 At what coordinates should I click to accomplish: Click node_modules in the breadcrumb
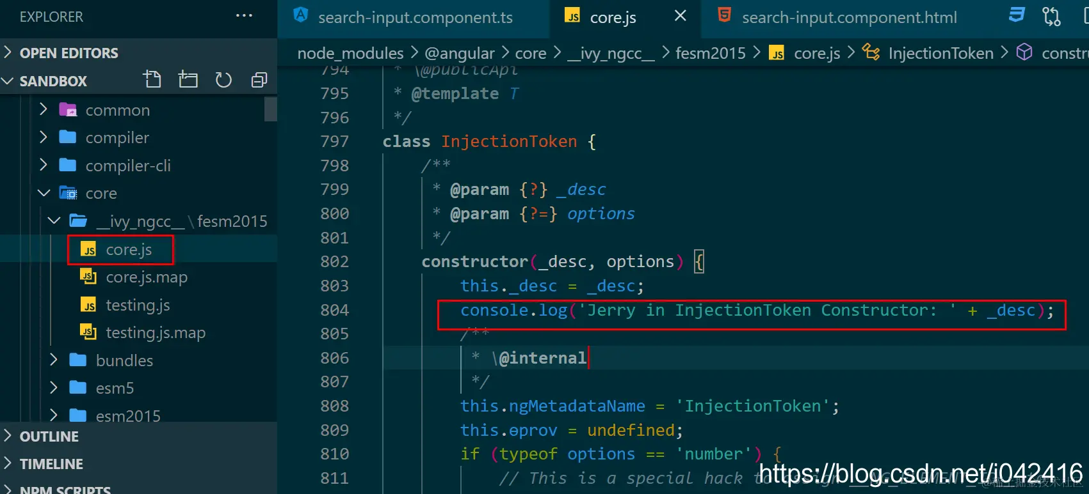(x=350, y=53)
